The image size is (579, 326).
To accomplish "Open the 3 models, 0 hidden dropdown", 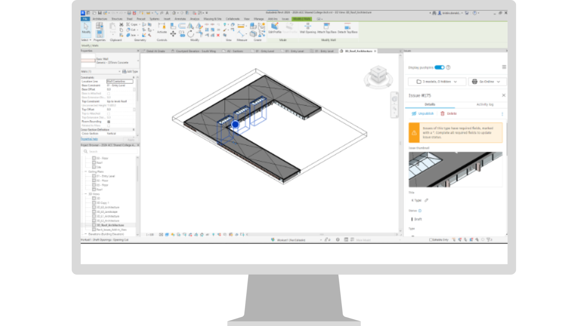I will click(437, 81).
